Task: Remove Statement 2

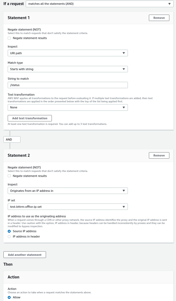Action: click(159, 155)
